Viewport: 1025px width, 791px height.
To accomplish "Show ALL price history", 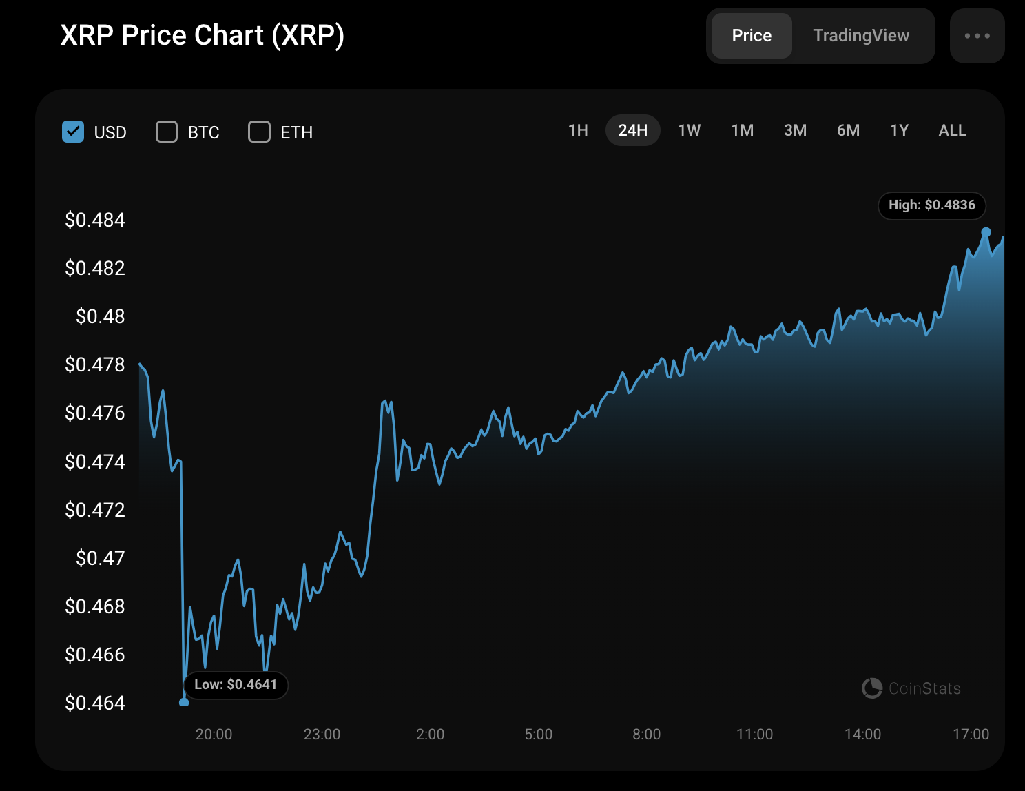I will point(952,130).
